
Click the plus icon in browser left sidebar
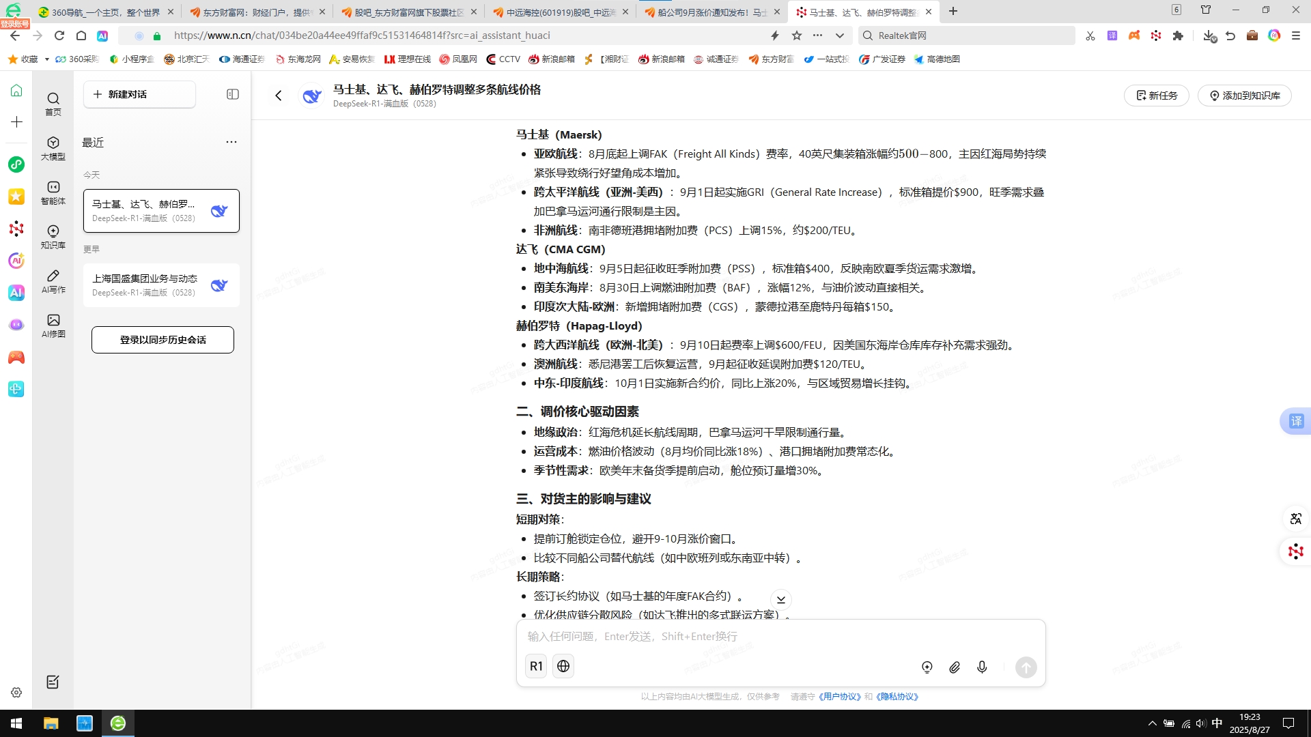[x=16, y=121]
